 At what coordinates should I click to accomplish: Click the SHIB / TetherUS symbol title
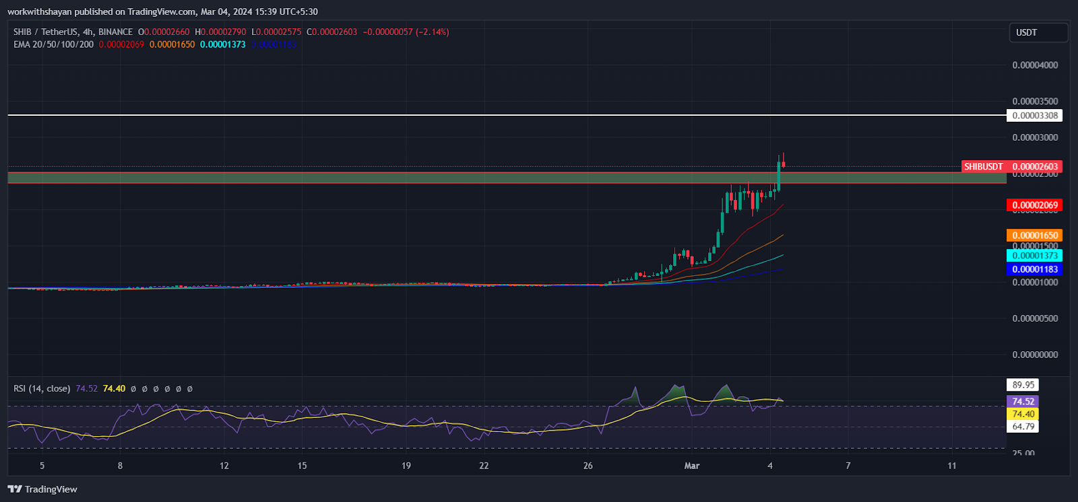(73, 32)
